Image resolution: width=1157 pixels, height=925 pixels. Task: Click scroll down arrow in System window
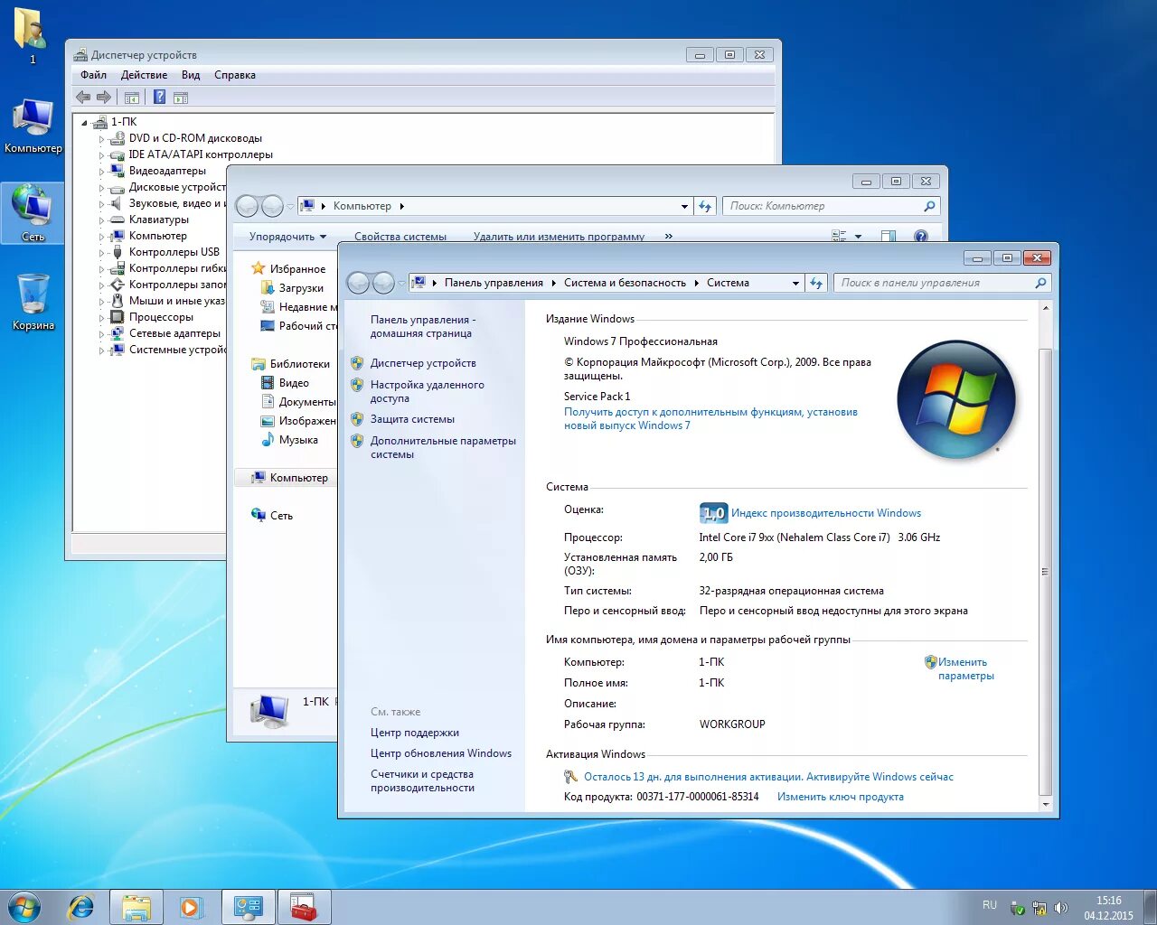(x=1046, y=804)
